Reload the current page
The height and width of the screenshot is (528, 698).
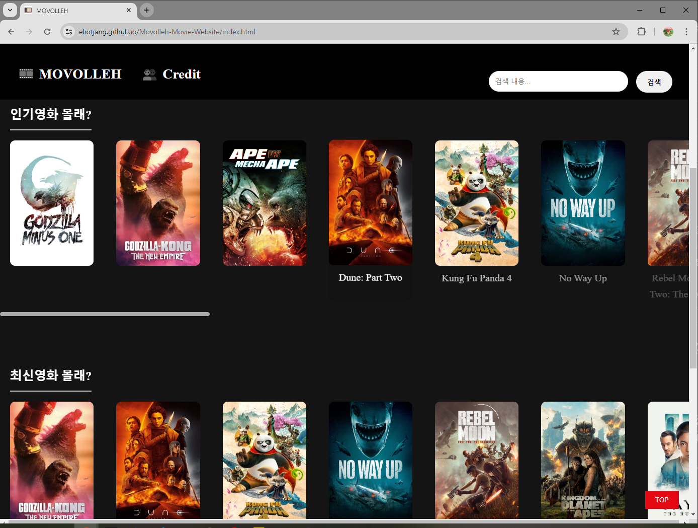click(47, 32)
